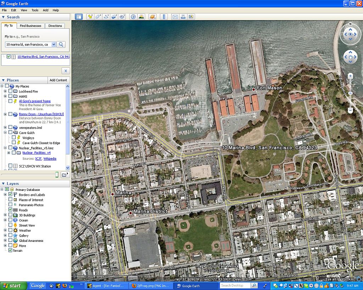The height and width of the screenshot is (290, 363).
Task: Select the Add Path tool
Action: tap(106, 17)
